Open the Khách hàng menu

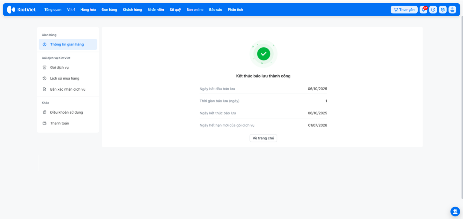pos(132,10)
